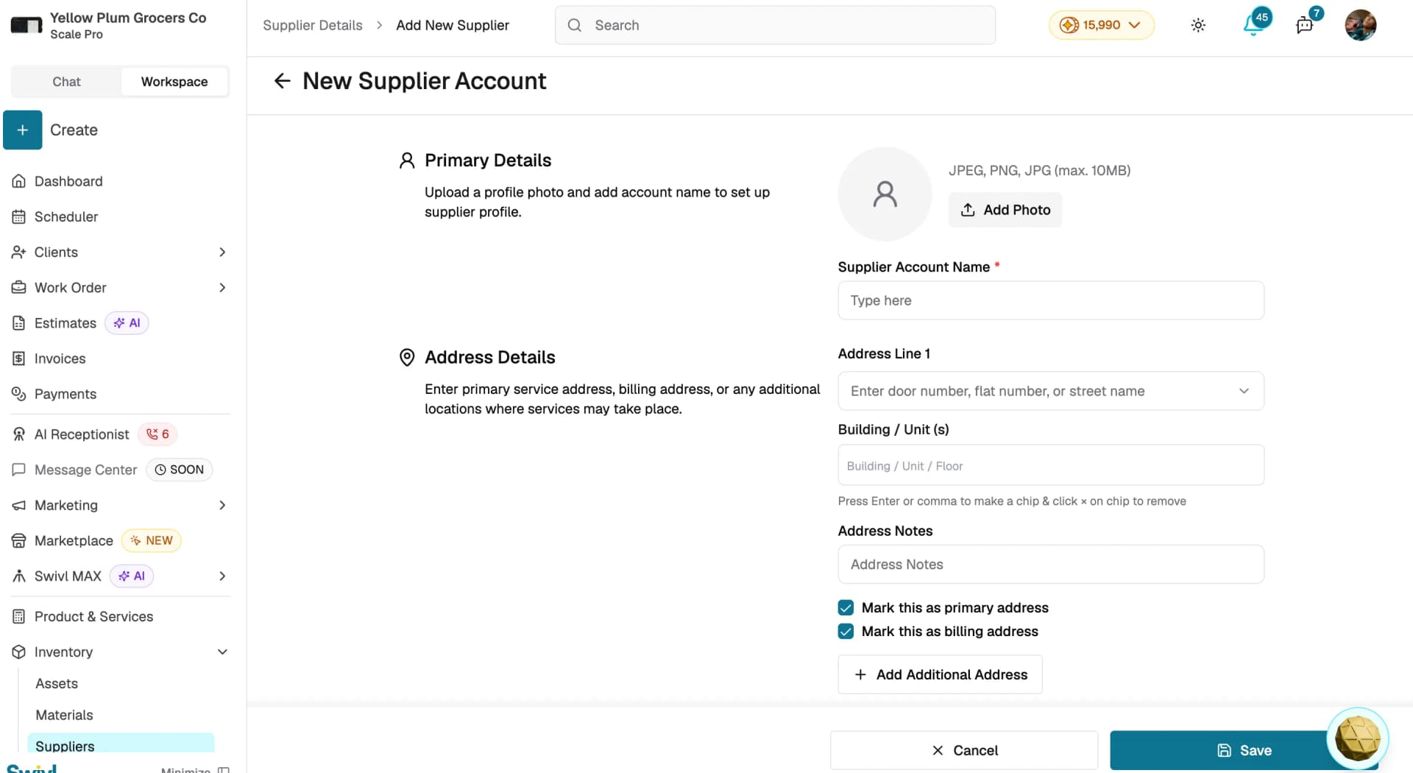The width and height of the screenshot is (1413, 773).
Task: Click the Yellow Plum Grocers company logo
Action: [26, 25]
